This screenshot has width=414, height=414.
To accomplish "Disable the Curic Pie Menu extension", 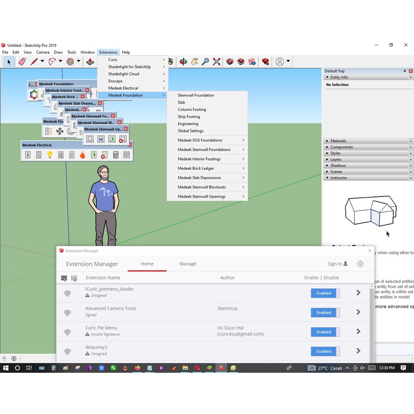I will (325, 332).
